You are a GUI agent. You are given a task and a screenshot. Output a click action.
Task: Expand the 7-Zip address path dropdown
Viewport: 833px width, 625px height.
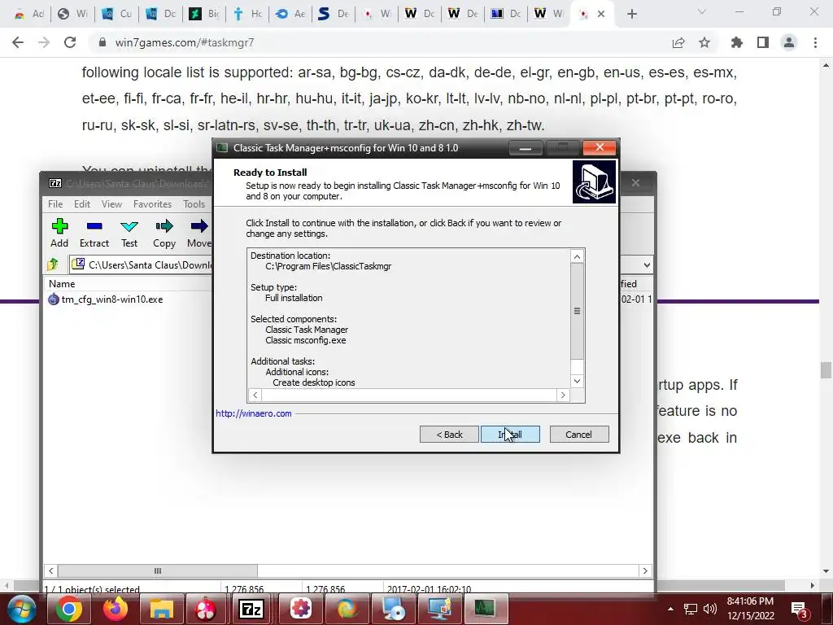[647, 264]
